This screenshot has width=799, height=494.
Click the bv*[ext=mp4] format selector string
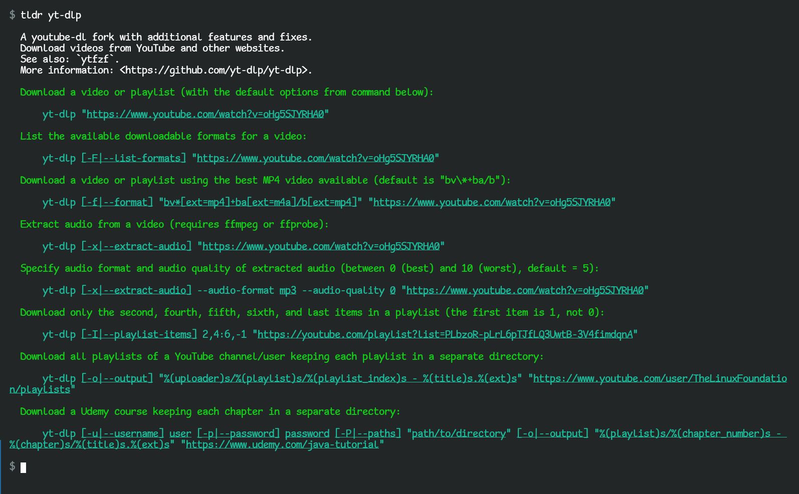pos(260,202)
